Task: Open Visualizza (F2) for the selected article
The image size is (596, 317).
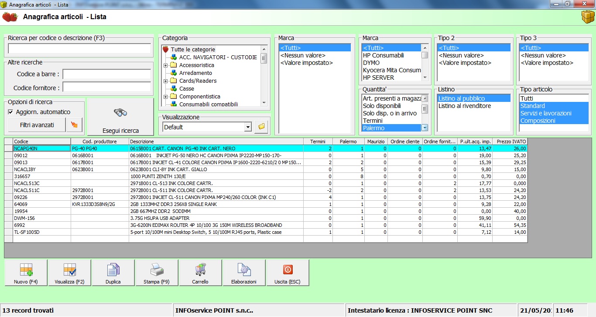Action: (70, 273)
